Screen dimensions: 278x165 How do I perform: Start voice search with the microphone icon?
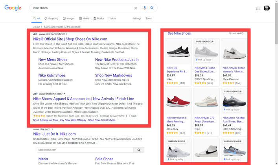click(x=145, y=8)
